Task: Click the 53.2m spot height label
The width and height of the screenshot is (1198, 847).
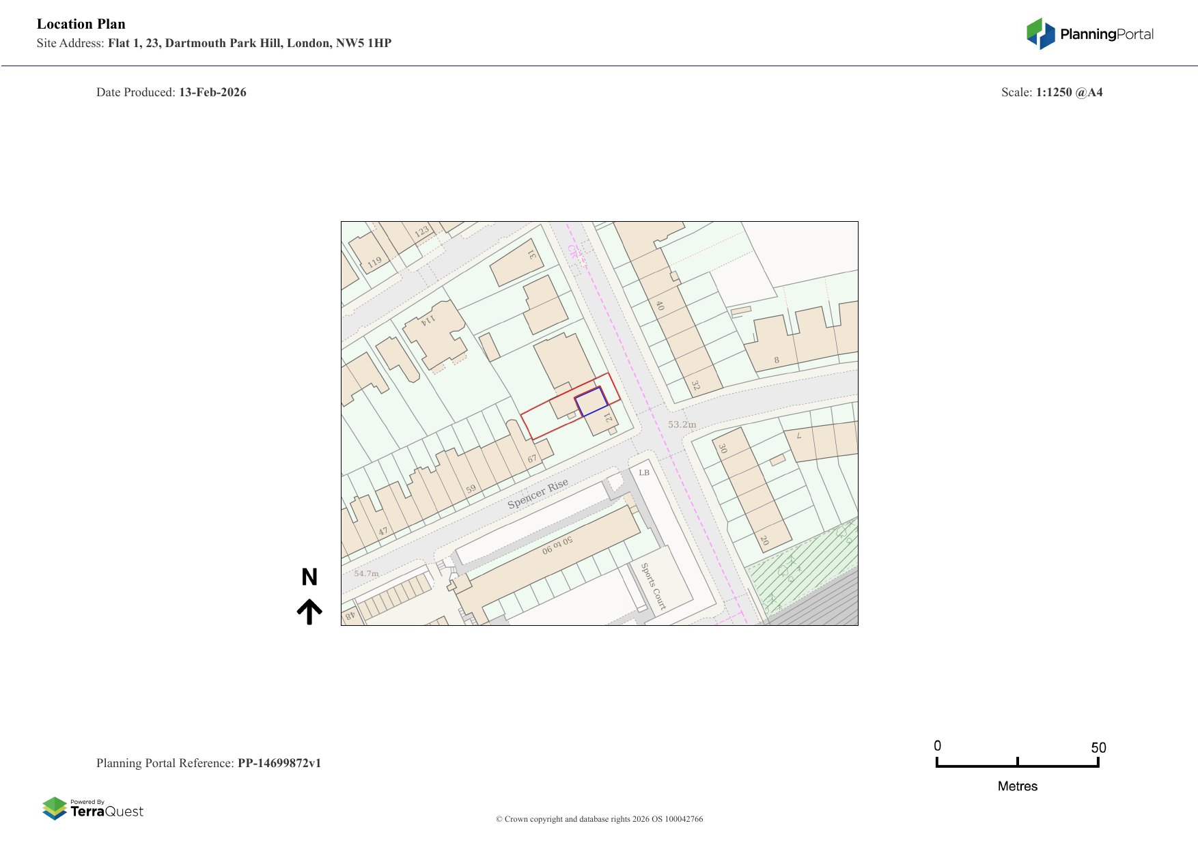Action: pyautogui.click(x=682, y=425)
